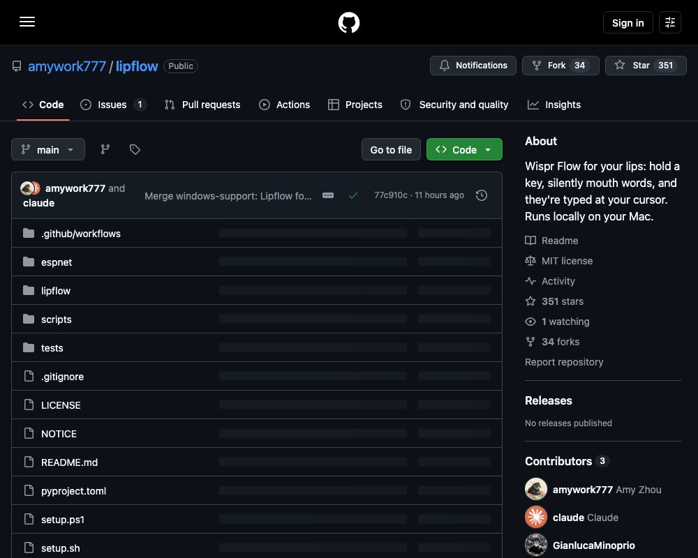The height and width of the screenshot is (558, 698).
Task: Open the setup.sh file
Action: [60, 548]
